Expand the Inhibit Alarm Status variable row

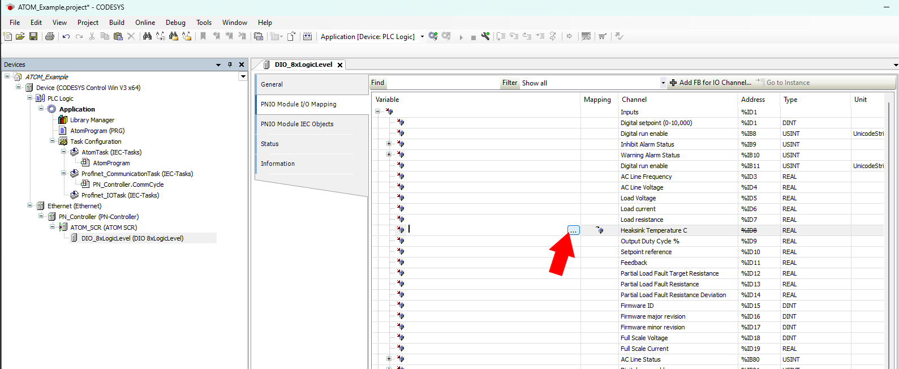[x=389, y=144]
